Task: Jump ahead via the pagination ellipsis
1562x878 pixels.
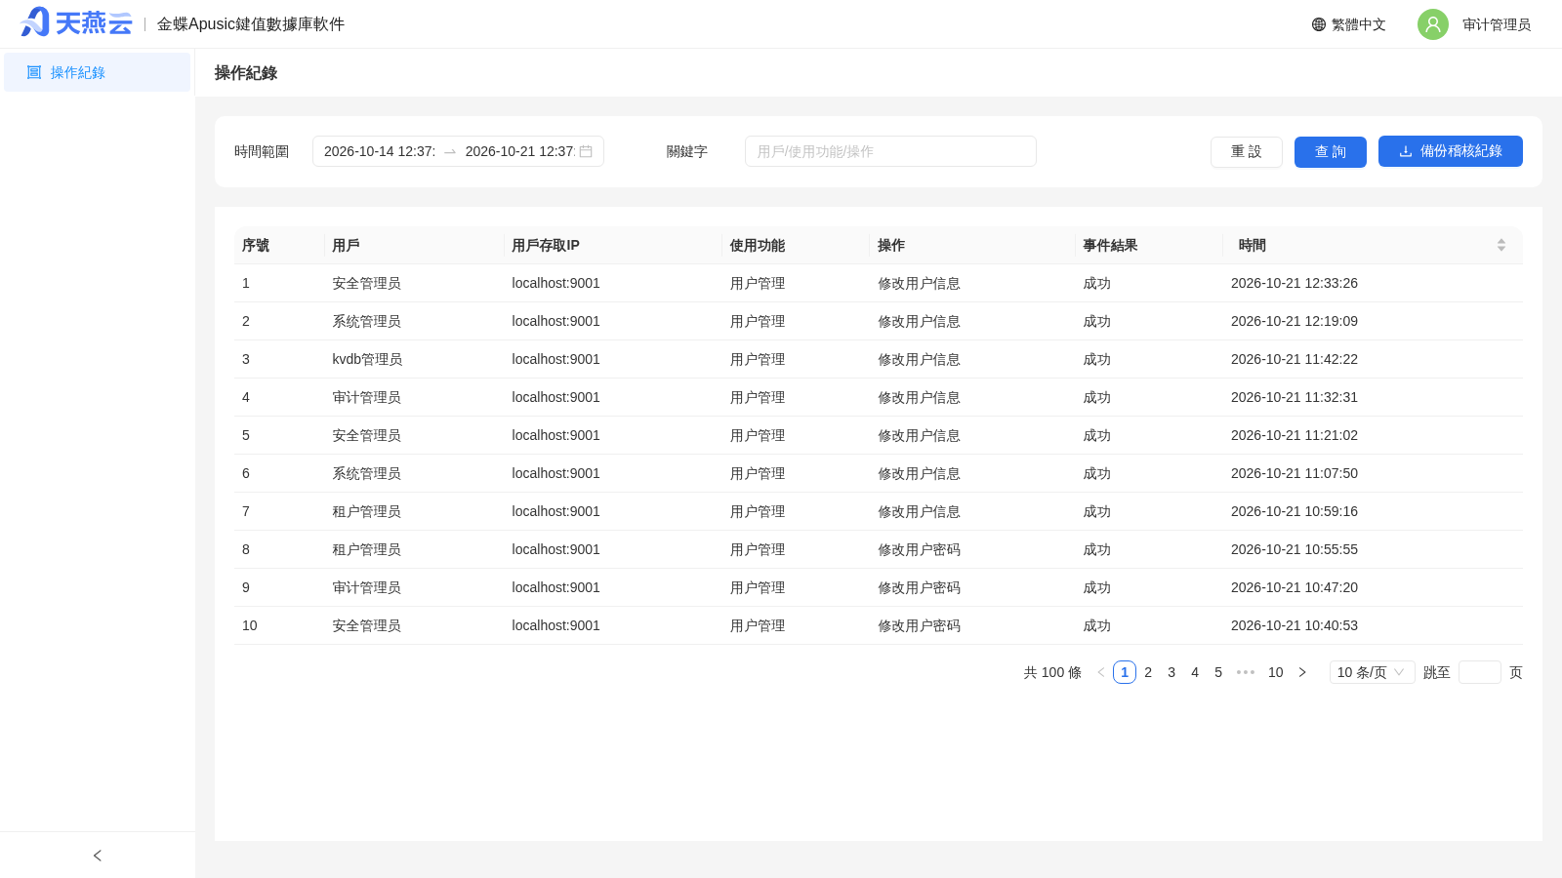Action: tap(1246, 672)
